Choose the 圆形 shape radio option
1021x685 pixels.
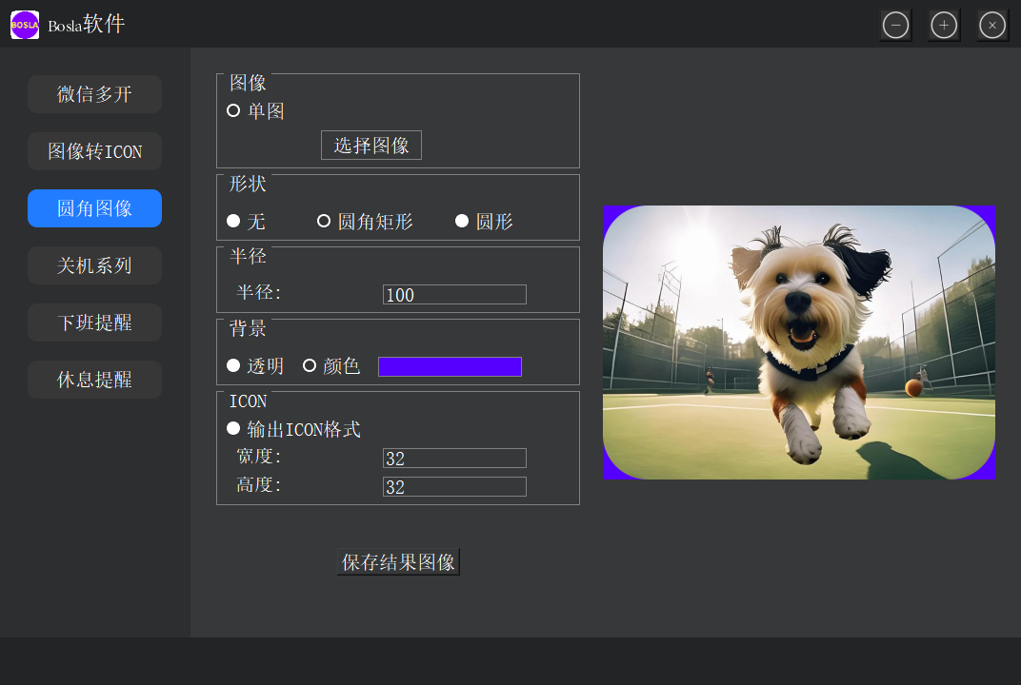[462, 222]
